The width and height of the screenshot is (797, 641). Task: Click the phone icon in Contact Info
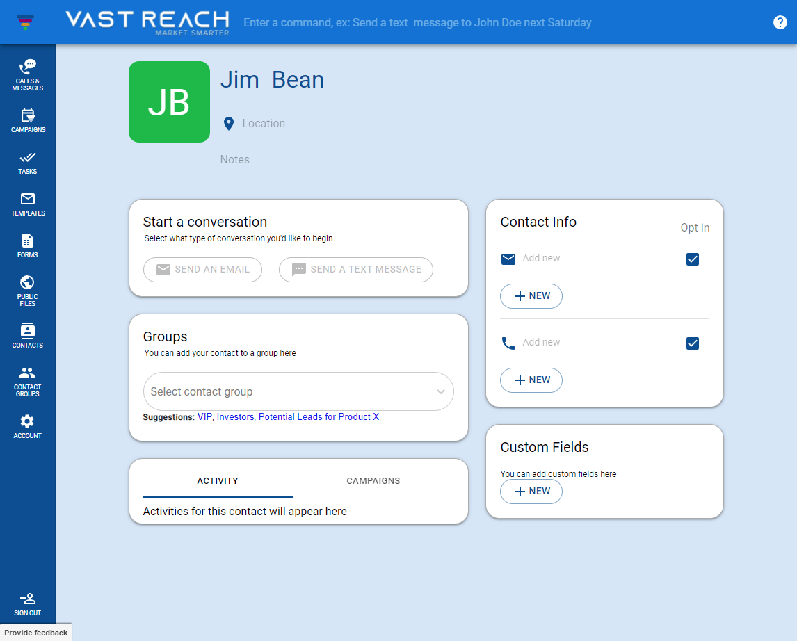[508, 343]
